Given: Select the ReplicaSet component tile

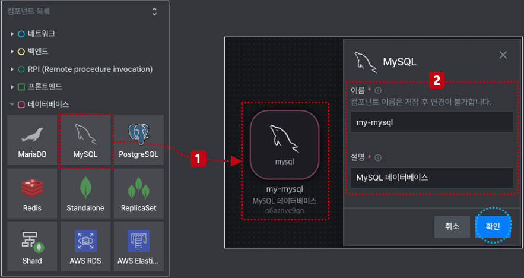Looking at the screenshot, I should 139,194.
